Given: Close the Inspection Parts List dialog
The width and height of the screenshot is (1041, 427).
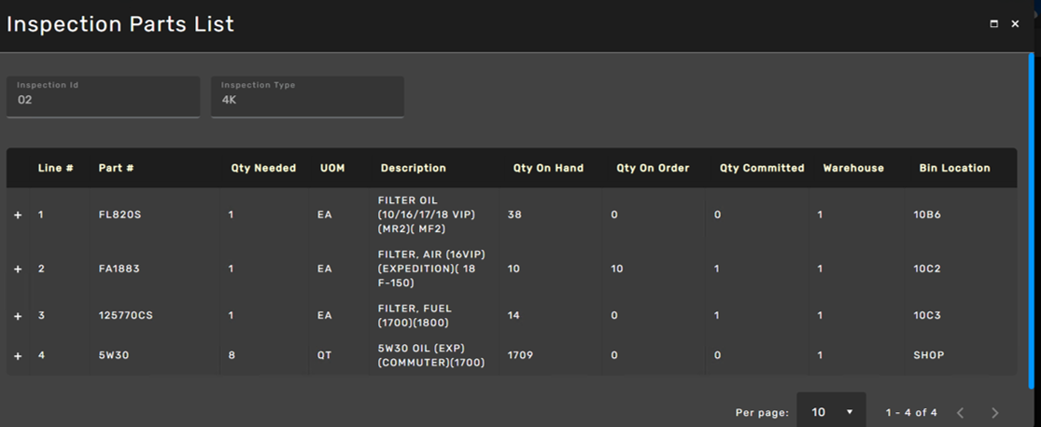Looking at the screenshot, I should [x=1015, y=24].
